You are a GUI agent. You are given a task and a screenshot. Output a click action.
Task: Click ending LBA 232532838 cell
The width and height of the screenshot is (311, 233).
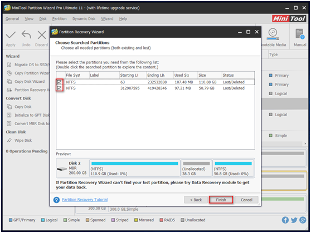click(x=157, y=82)
